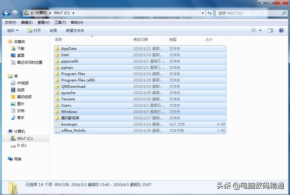Refresh the Win7 (C:) folder view
This screenshot has width=290, height=195.
pos(210,13)
